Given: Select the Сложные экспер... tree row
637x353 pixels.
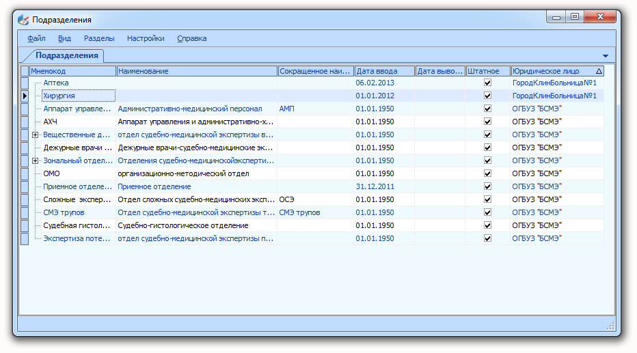Looking at the screenshot, I should tap(77, 199).
